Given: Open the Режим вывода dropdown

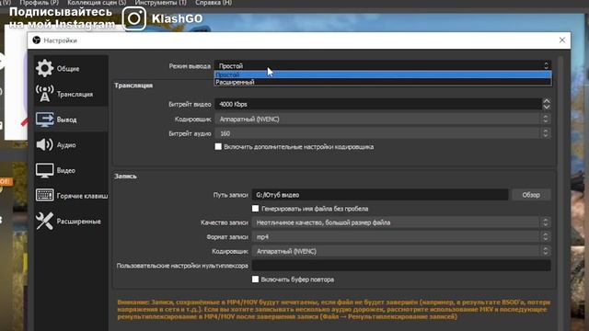Looking at the screenshot, I should click(383, 65).
